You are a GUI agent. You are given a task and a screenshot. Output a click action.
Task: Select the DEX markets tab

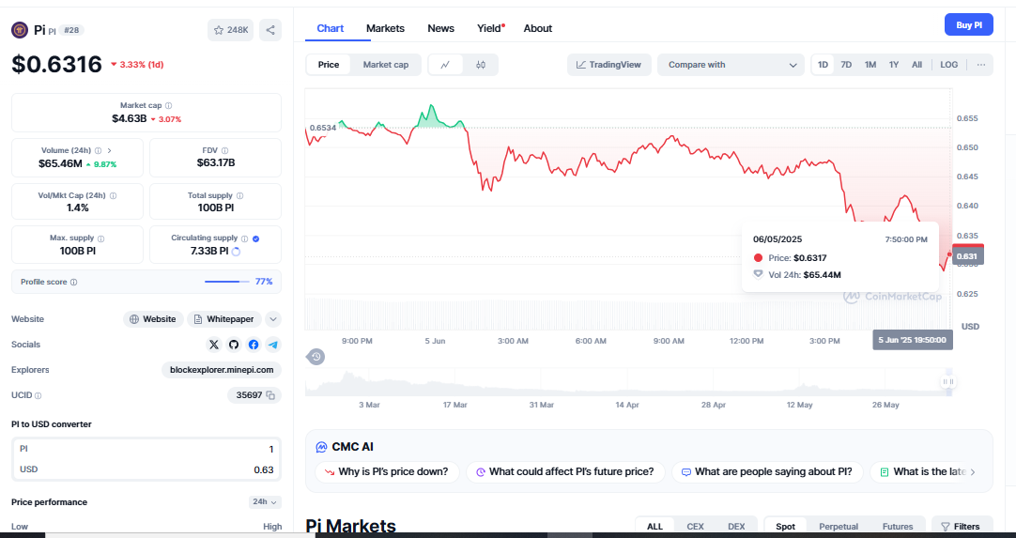point(736,527)
